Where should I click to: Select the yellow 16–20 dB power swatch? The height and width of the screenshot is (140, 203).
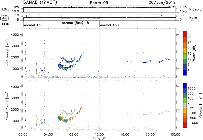coord(185,51)
